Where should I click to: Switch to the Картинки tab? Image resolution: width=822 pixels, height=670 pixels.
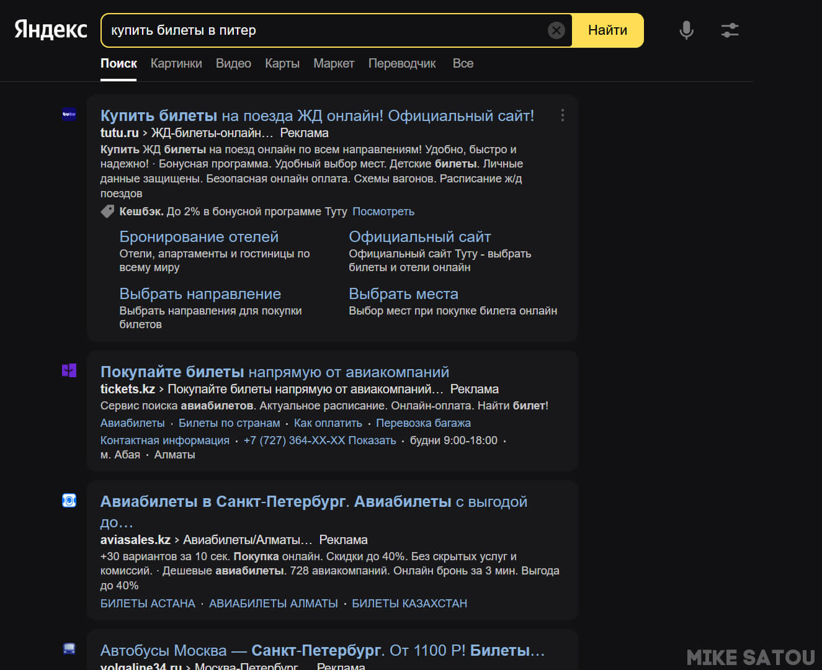coord(176,63)
